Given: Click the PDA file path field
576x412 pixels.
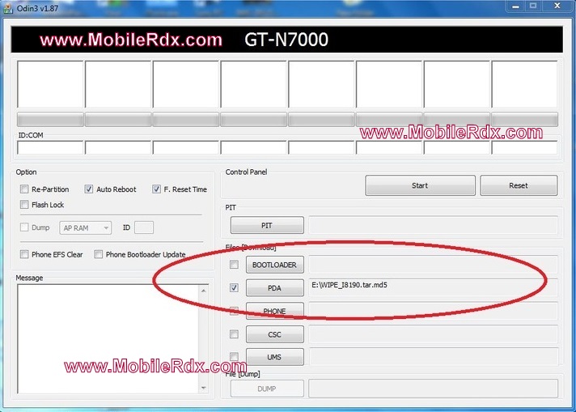Looking at the screenshot, I should pos(433,288).
